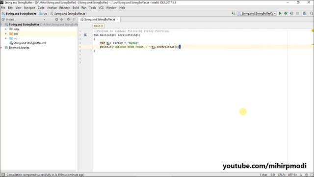Close the String and StringBuffer.kt tab

point(118,20)
